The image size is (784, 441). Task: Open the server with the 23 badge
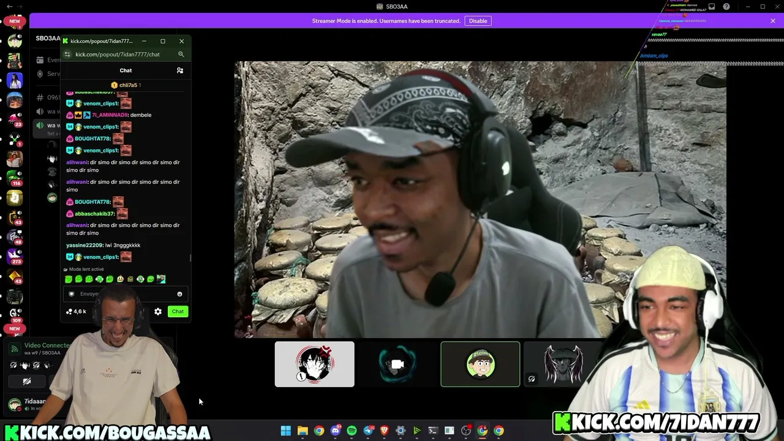[15, 119]
